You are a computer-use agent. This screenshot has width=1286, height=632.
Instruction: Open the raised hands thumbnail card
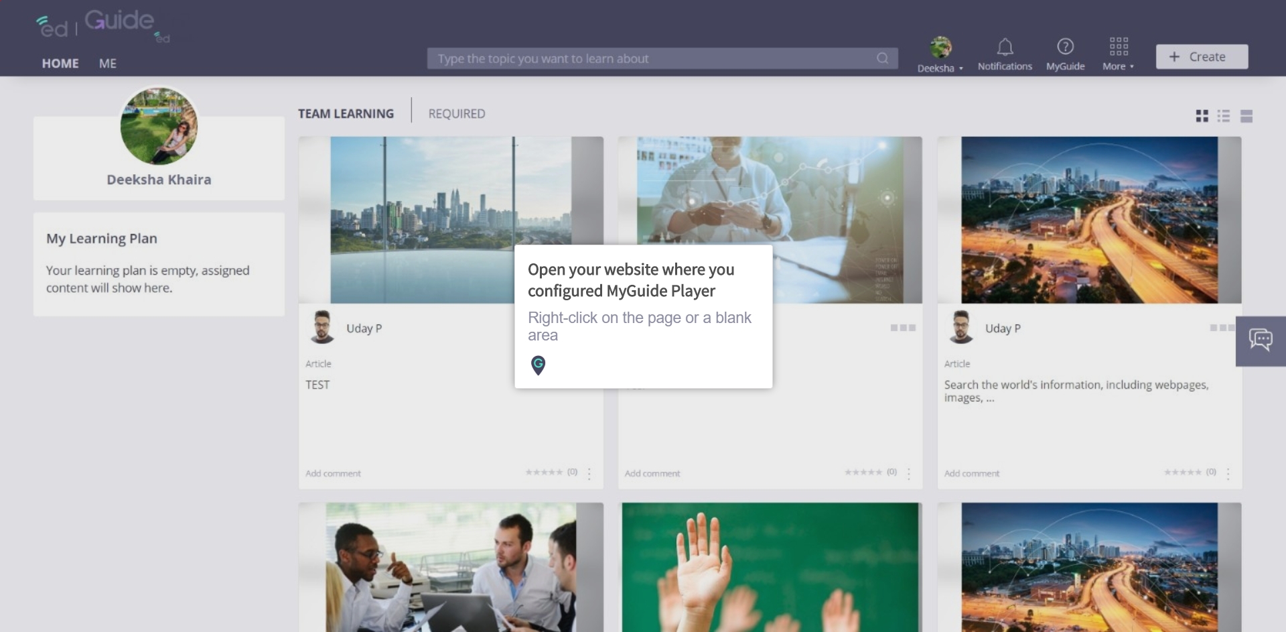pyautogui.click(x=770, y=567)
